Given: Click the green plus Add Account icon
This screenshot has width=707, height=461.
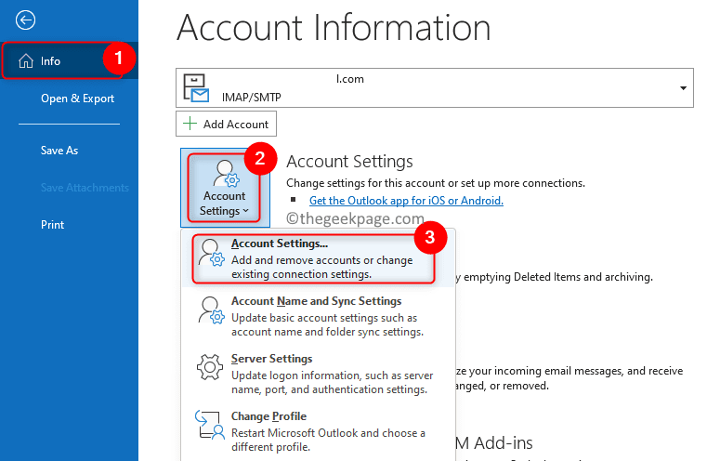Looking at the screenshot, I should coord(190,124).
